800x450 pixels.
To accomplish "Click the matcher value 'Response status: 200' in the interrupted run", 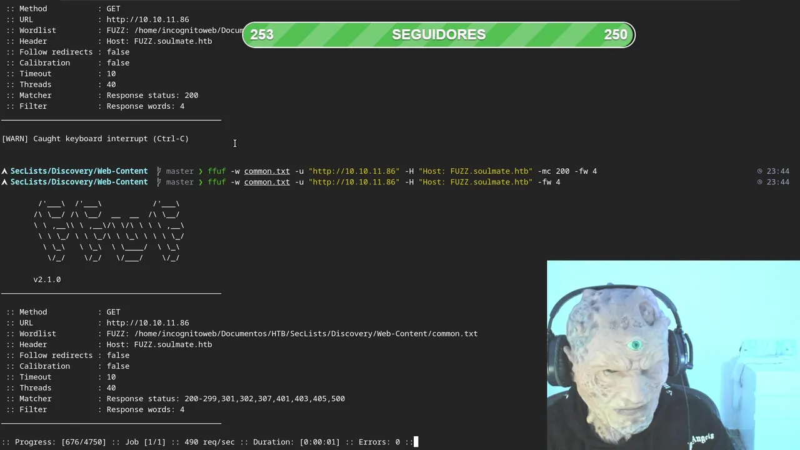I will [x=152, y=96].
